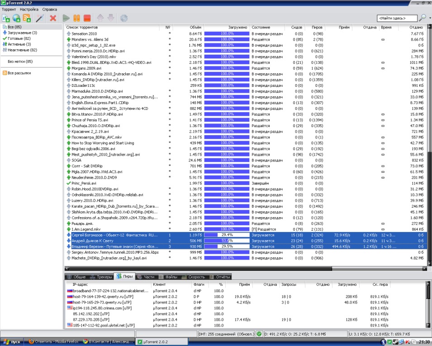Click the green Start torrent play icon

(66, 18)
